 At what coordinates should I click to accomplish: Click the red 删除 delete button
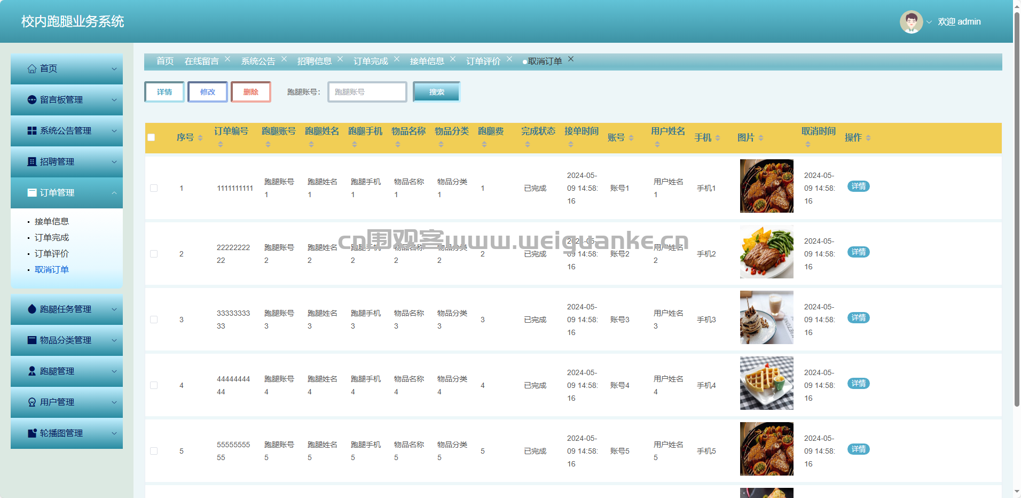250,92
